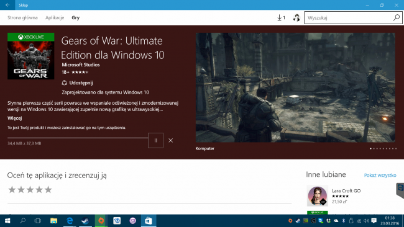This screenshot has height=227, width=404.
Task: Open NVIDIA icon in system tray
Action: pos(306,221)
